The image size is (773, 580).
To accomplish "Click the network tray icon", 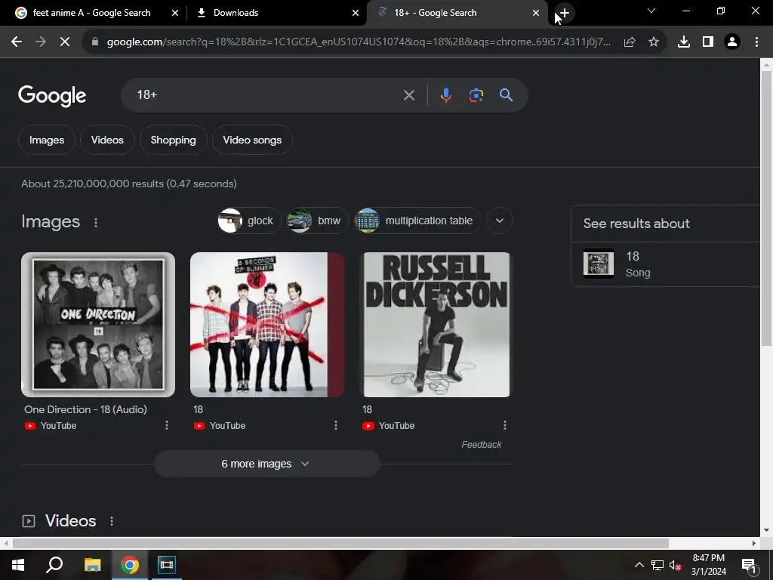I will pos(658,565).
